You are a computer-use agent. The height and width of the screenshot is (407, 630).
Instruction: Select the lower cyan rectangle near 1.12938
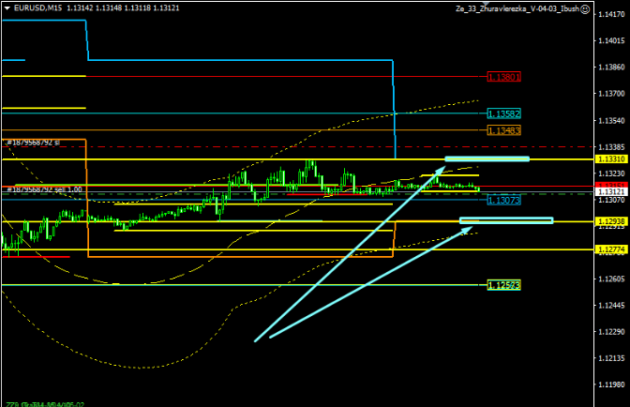pyautogui.click(x=506, y=220)
